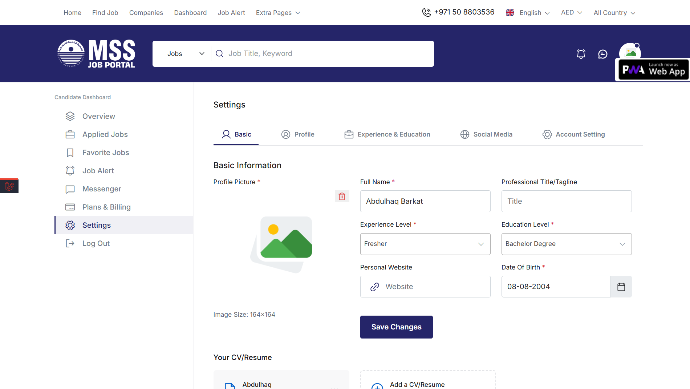Click the MSS Job Portal logo
This screenshot has width=690, height=389.
(x=97, y=54)
